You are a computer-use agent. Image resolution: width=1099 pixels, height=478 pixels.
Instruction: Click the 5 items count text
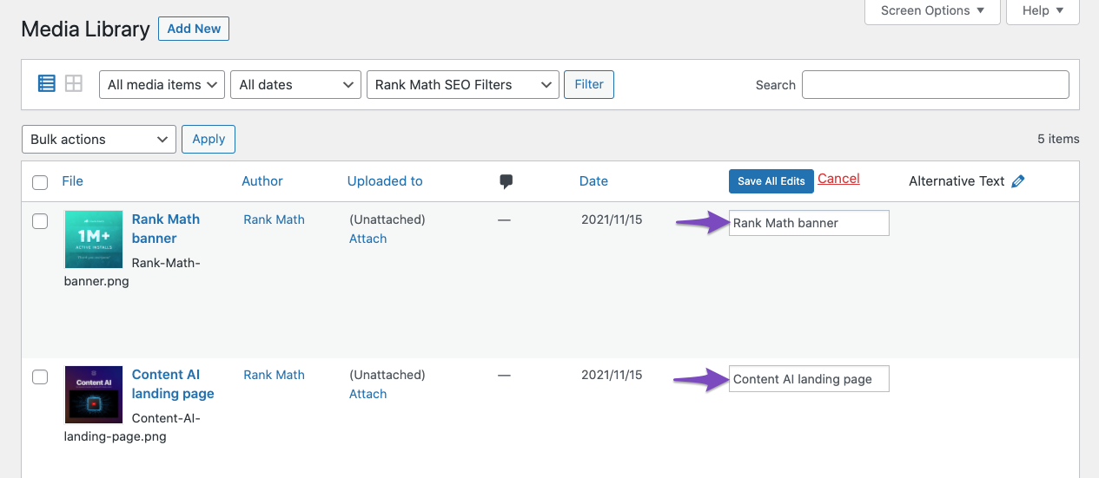click(x=1058, y=139)
